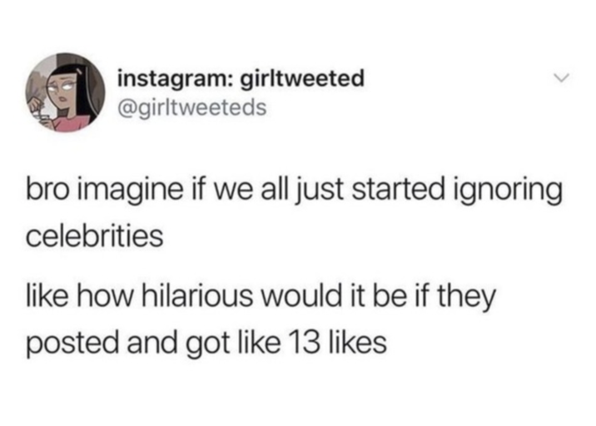
Task: Visit the @girltweeteds handle
Action: 192,108
